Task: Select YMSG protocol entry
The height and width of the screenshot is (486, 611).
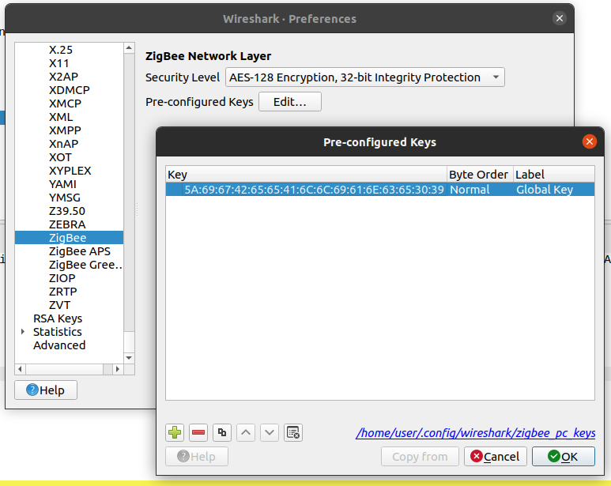Action: pos(64,198)
